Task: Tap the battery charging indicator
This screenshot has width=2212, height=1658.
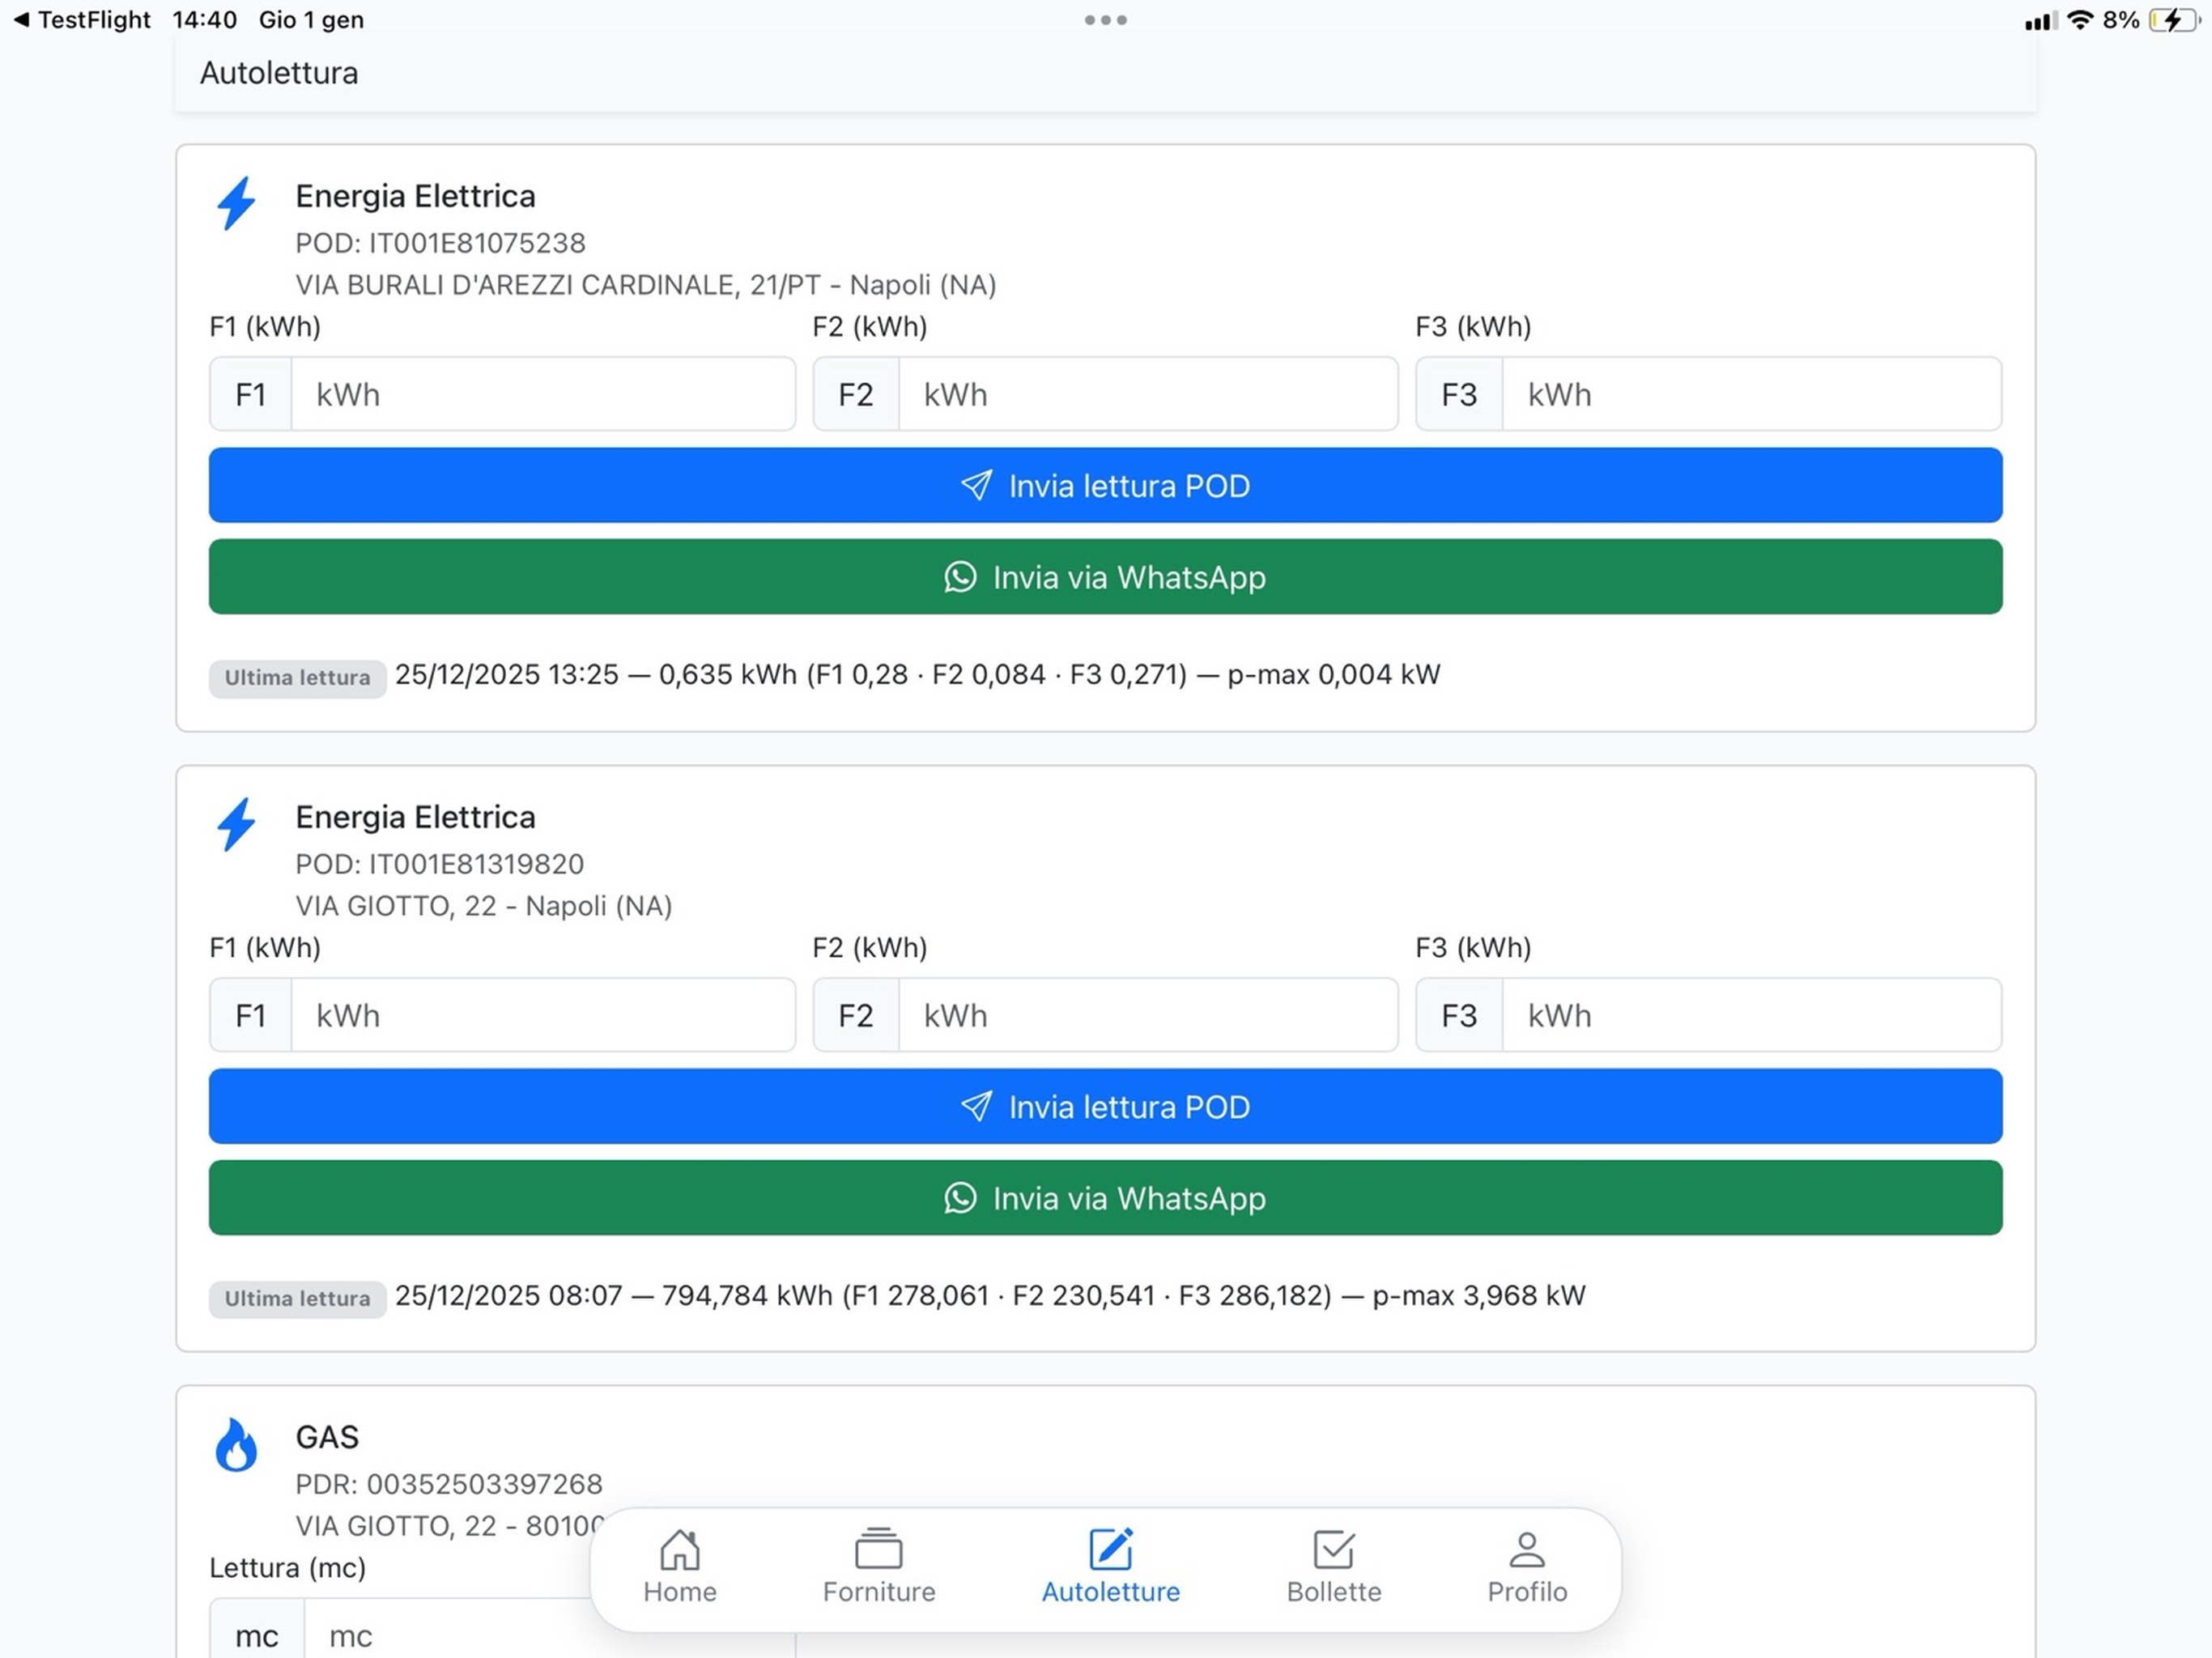Action: pyautogui.click(x=2173, y=20)
